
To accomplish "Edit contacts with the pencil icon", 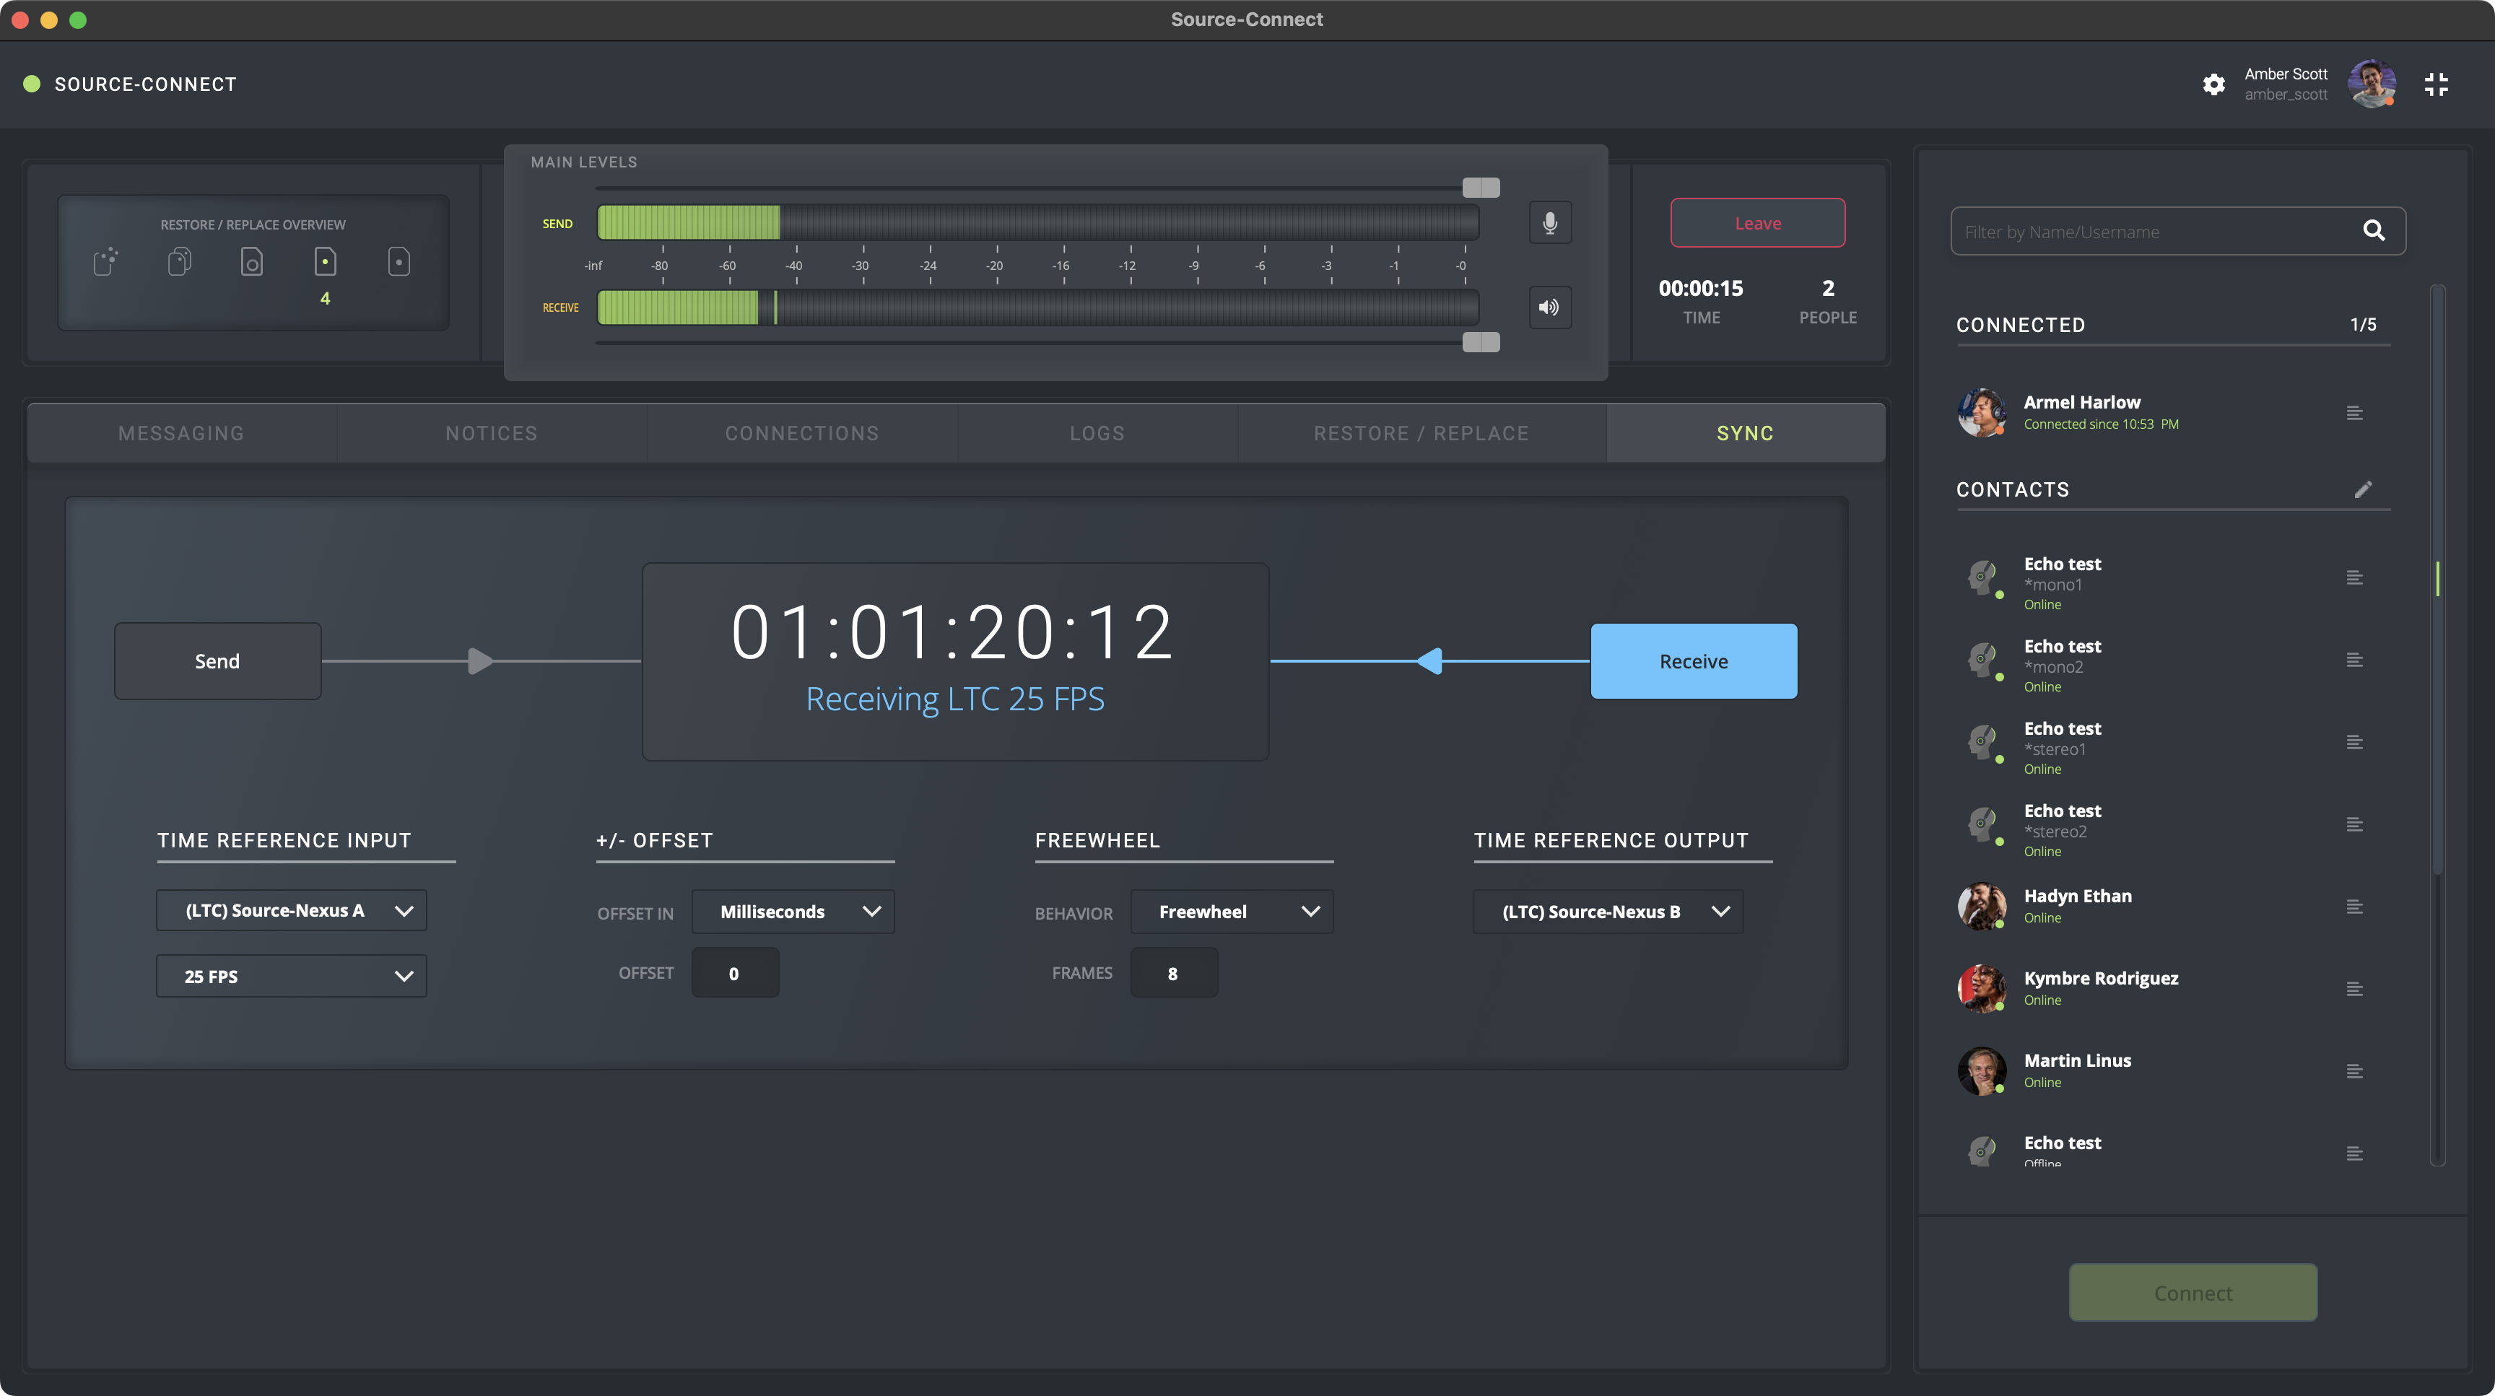I will point(2362,489).
